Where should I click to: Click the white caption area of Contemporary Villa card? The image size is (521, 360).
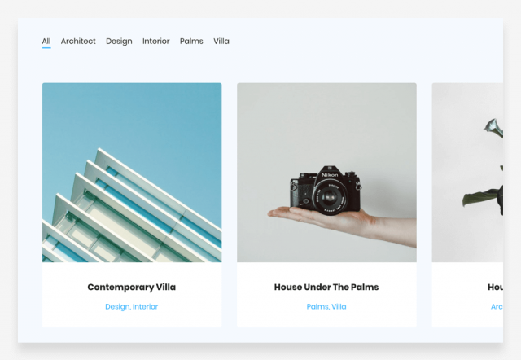point(132,295)
